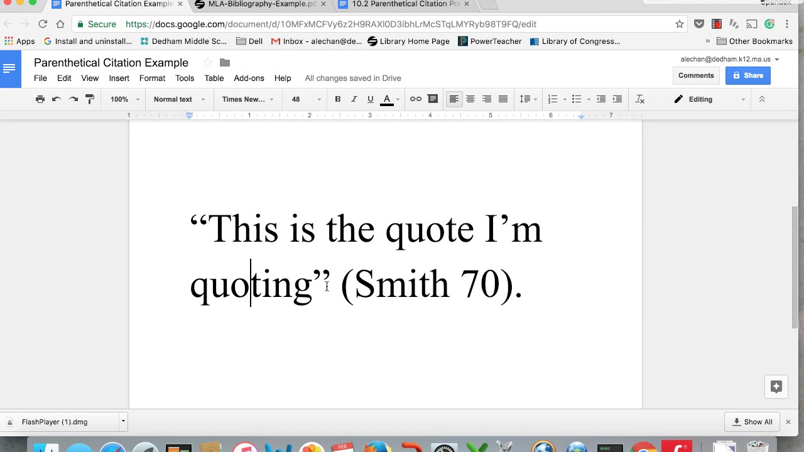Go to the browser home page
Screen dimensions: 804x452
60,24
